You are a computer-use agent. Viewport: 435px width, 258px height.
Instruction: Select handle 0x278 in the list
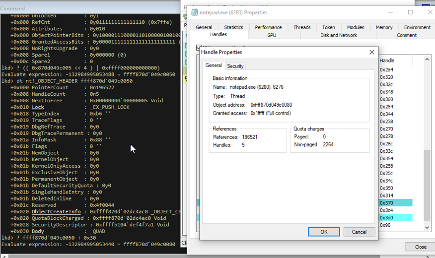[x=386, y=136]
